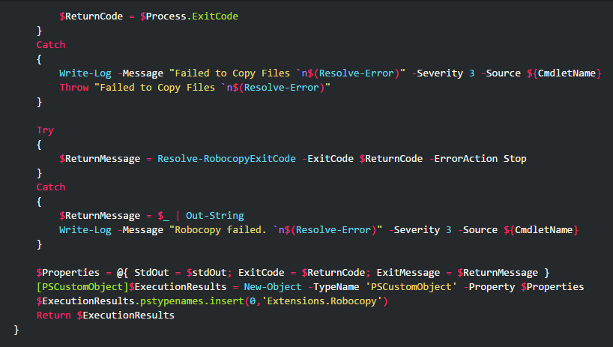613x347 pixels.
Task: Click the "Robocopy failed." string text
Action: point(221,230)
